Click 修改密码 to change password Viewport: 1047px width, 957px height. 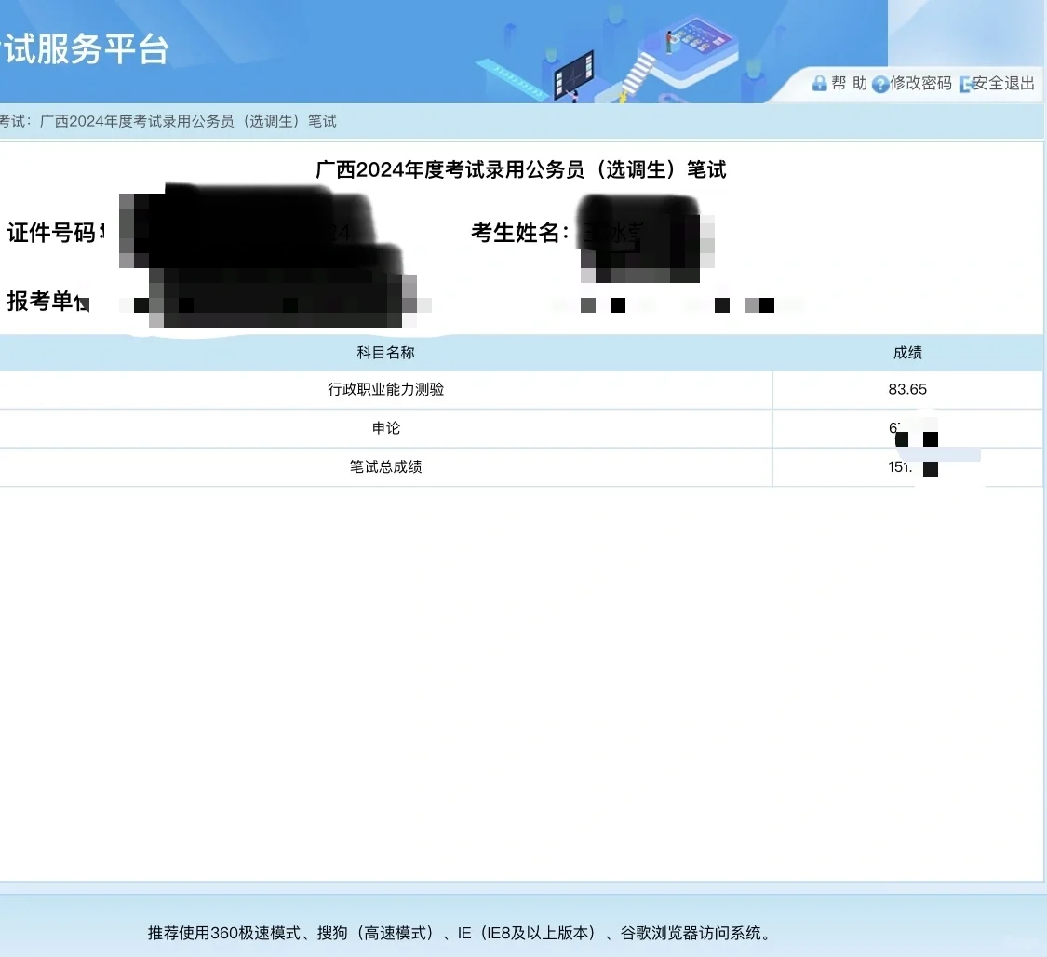920,83
